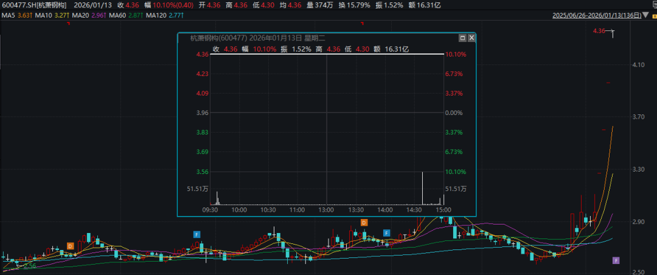Click the 600477.SH[杭萧钢构] stock title

pyautogui.click(x=33, y=5)
